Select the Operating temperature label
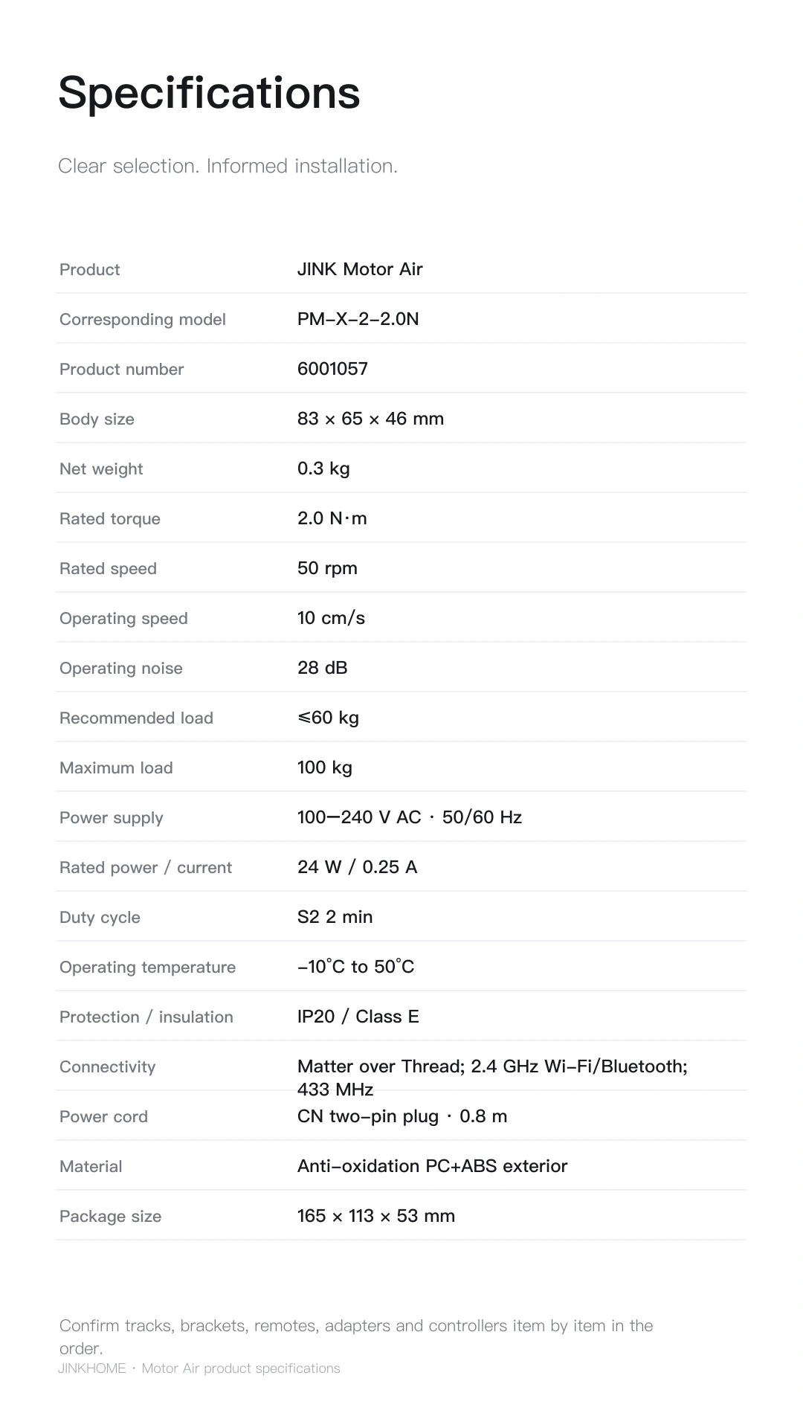The image size is (803, 1413). (147, 968)
